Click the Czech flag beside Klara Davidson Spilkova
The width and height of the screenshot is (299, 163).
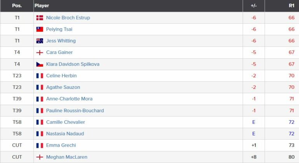coord(40,64)
